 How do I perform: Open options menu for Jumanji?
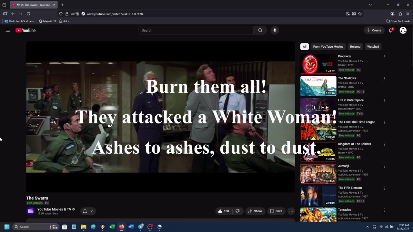pyautogui.click(x=384, y=166)
